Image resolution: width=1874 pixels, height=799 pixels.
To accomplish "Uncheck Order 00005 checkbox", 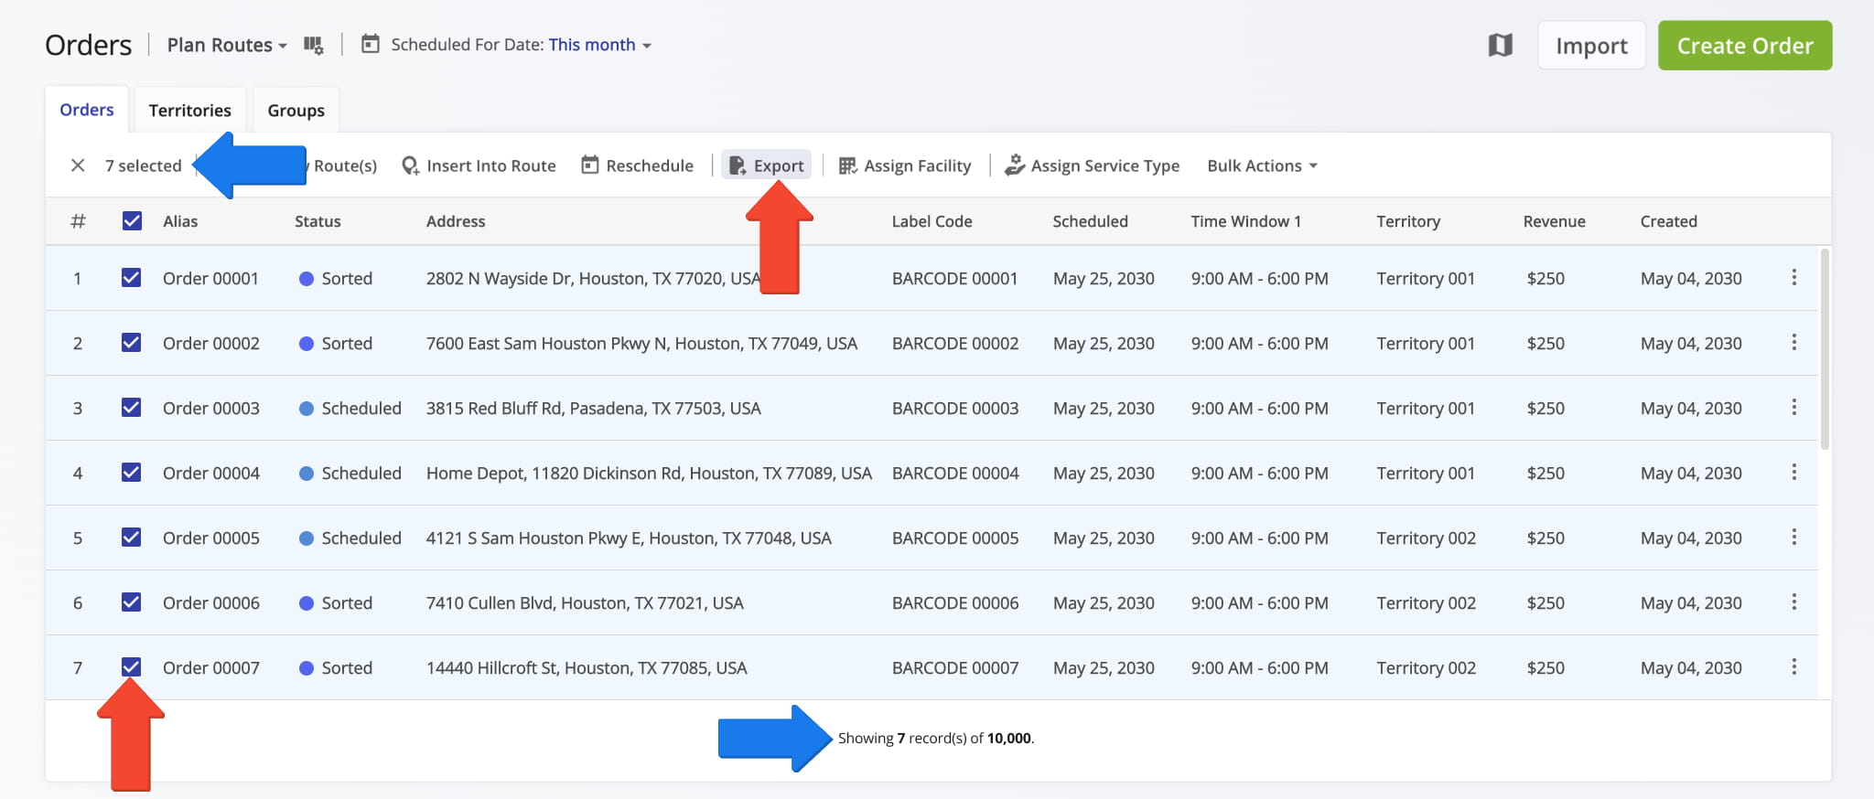I will click(132, 537).
